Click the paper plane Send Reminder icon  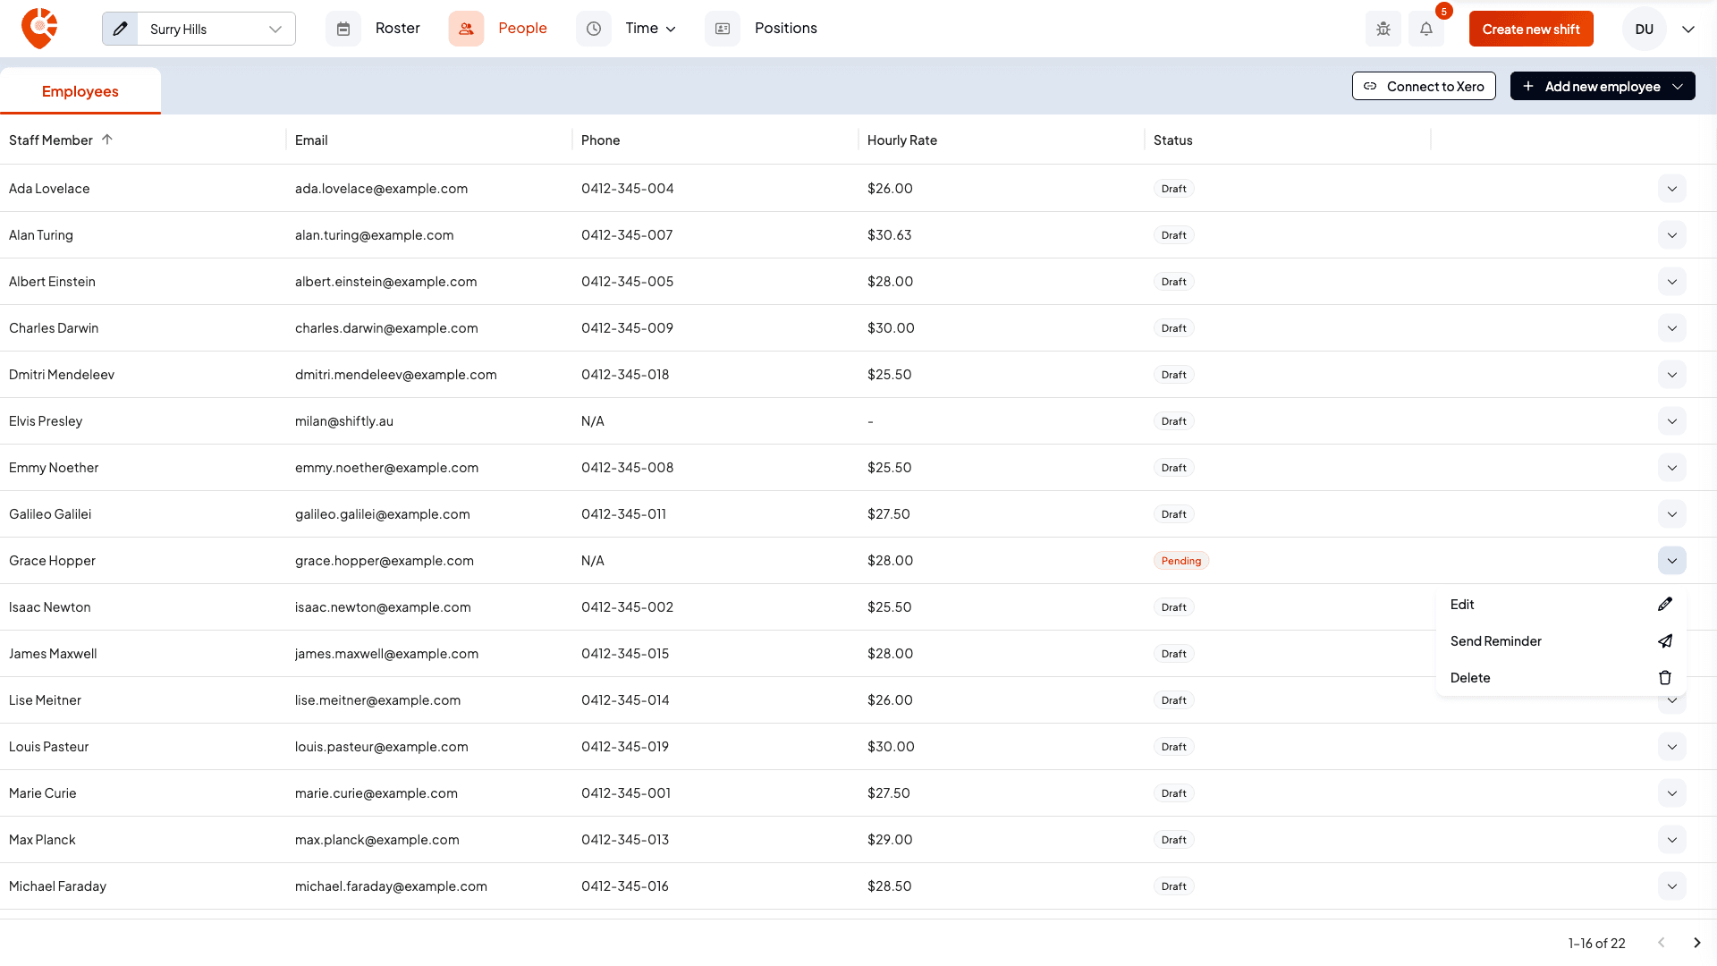click(1665, 641)
